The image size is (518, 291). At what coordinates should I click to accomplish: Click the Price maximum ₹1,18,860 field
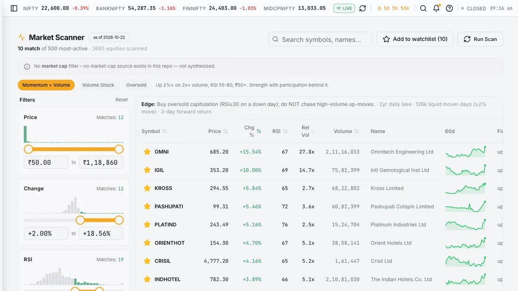(x=101, y=162)
